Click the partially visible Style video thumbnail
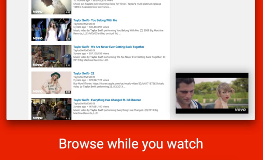Screen dimensions: 263x160 [x=51, y=7]
